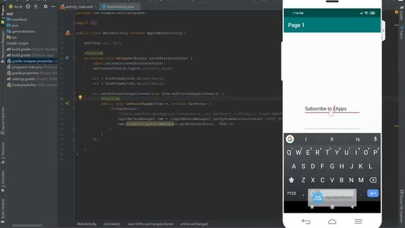The height and width of the screenshot is (228, 405).
Task: Tap the phone back navigation button
Action: click(306, 221)
